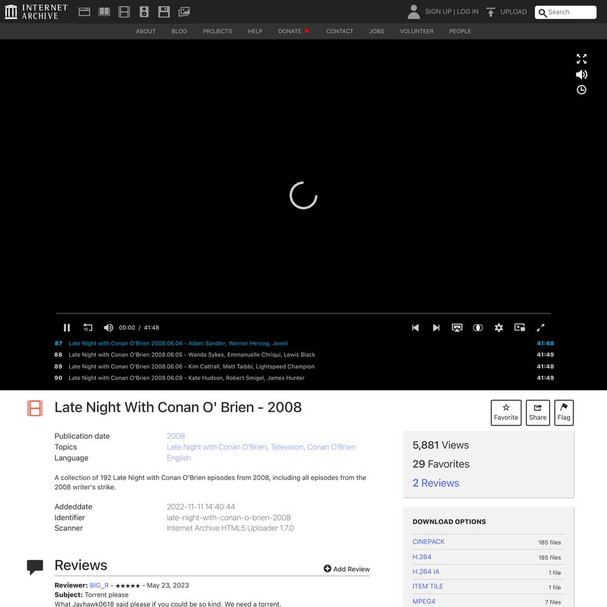Select playlist item 87 Adam Sandler episode
Image resolution: width=607 pixels, height=607 pixels.
[304, 344]
